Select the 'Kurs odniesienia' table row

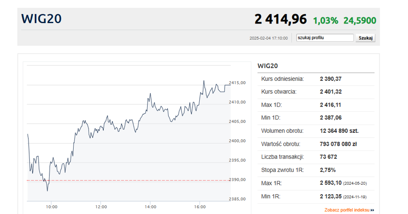pos(316,79)
